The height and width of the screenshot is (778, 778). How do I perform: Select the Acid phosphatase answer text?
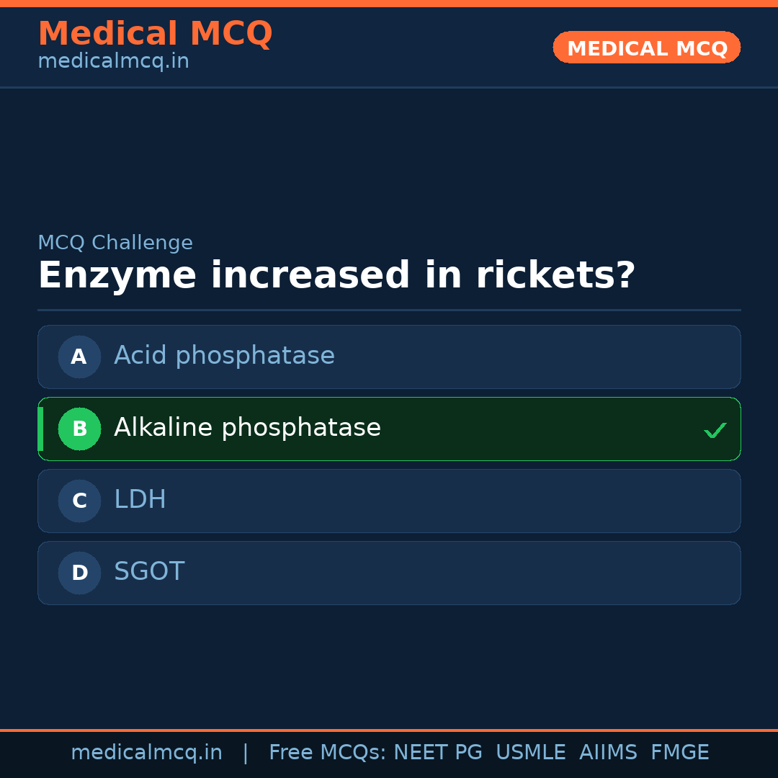[224, 356]
